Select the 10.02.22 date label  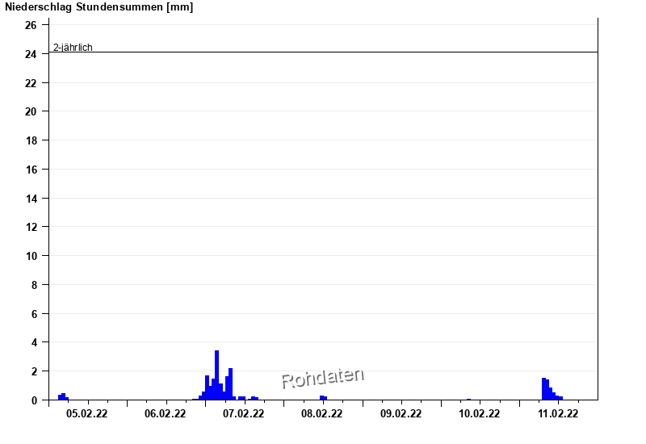click(x=479, y=414)
